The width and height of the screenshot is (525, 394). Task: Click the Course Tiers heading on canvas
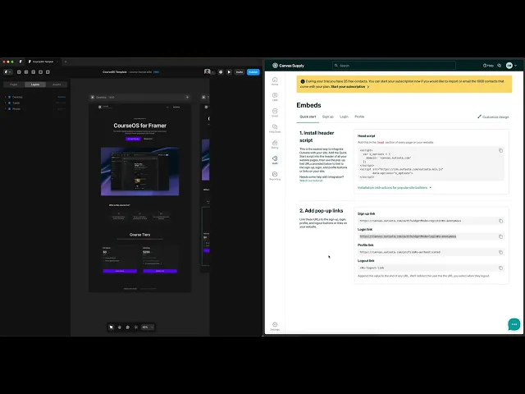[x=140, y=235]
